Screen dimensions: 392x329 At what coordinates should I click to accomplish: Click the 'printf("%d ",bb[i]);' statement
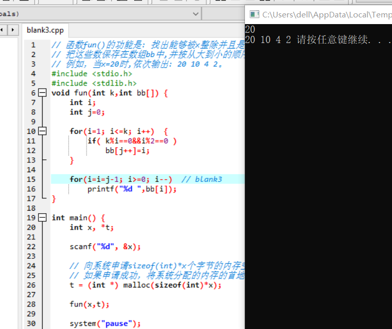tap(132, 189)
